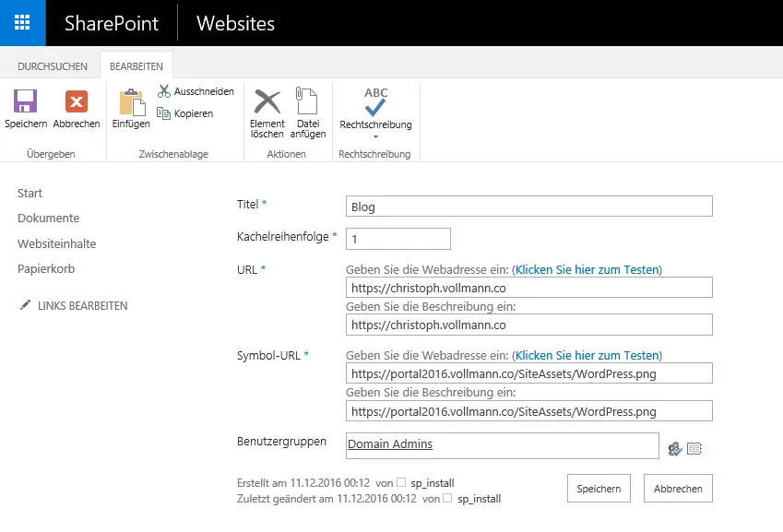Check names icon next to Benutzergruppen

click(675, 449)
